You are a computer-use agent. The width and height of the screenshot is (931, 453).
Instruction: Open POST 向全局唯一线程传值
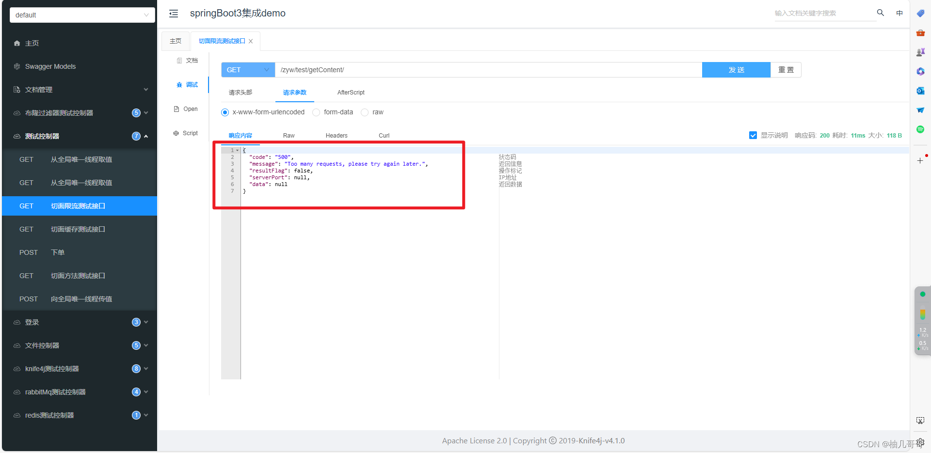click(80, 299)
